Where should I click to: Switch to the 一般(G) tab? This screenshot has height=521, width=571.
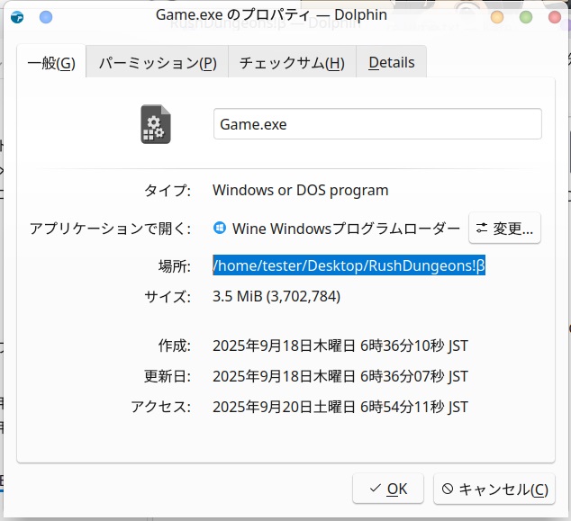point(51,63)
